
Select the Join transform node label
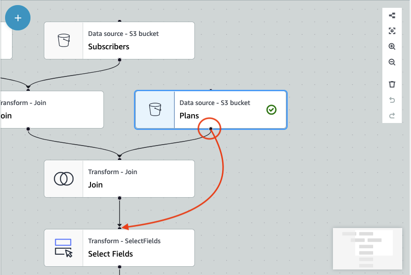coord(96,185)
